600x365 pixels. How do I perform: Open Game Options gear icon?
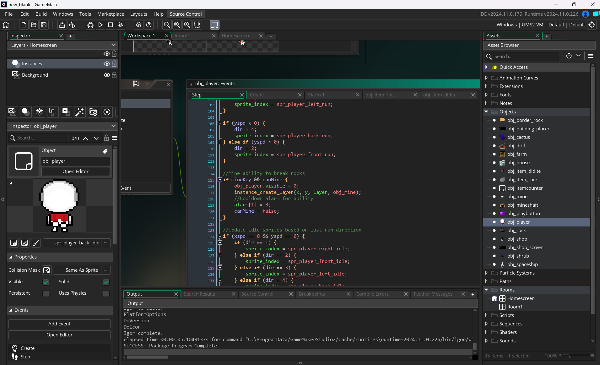[139, 25]
